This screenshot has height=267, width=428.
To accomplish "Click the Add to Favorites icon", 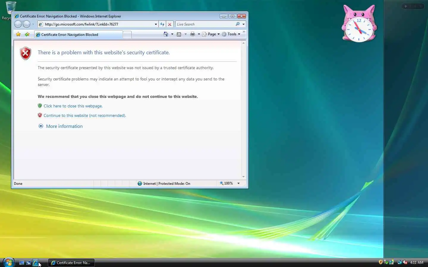I will [x=27, y=34].
